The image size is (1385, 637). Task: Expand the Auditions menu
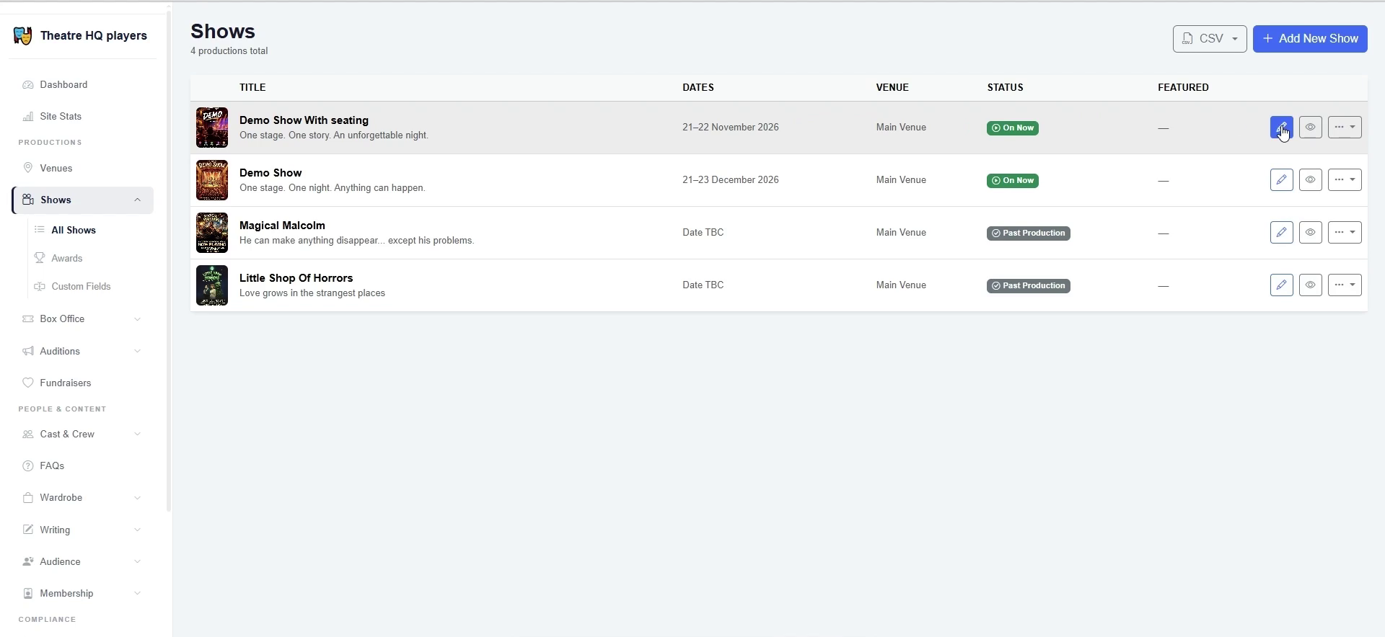84,352
